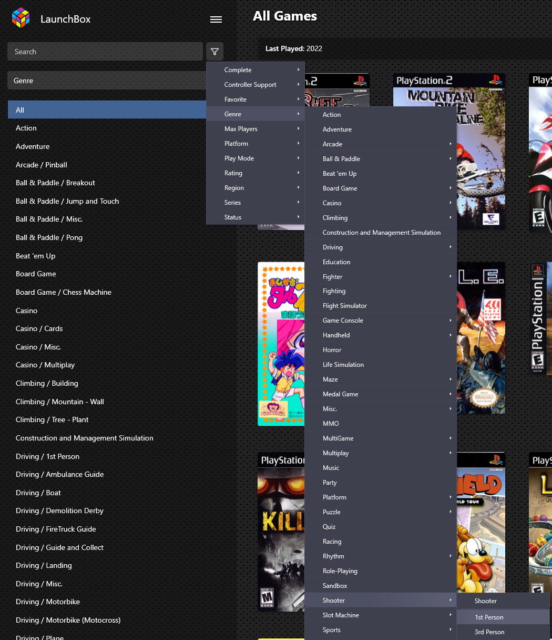Open the Killzone game cover

click(281, 532)
